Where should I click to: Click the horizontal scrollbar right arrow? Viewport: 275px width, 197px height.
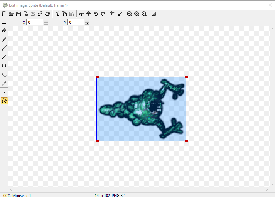click(267, 189)
